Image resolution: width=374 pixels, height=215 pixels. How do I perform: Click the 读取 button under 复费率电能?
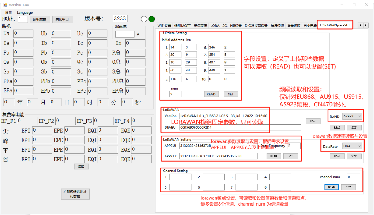click(81, 167)
